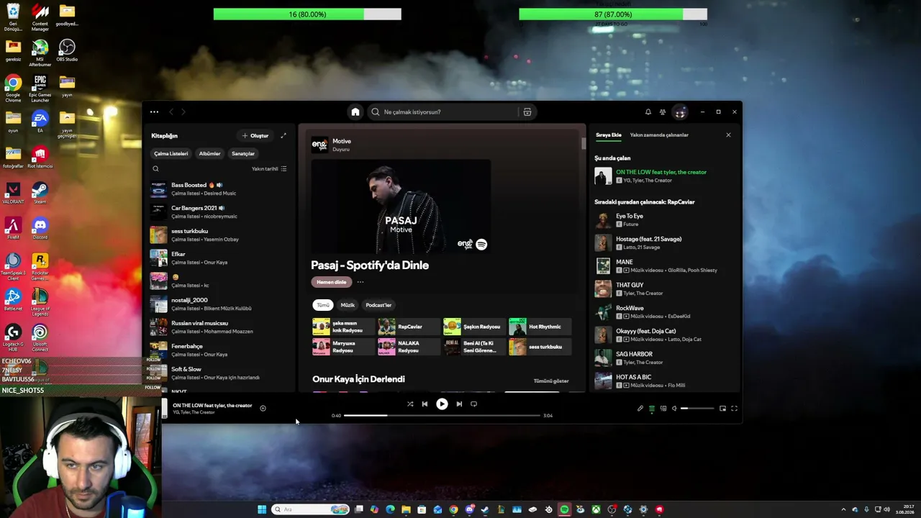Open the lyrics microphone icon
The image size is (921, 518).
(640, 409)
